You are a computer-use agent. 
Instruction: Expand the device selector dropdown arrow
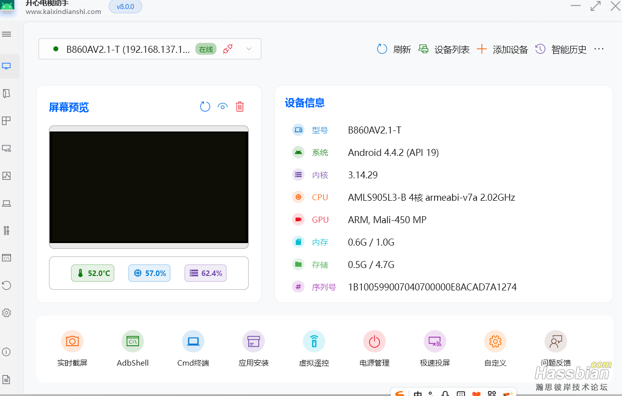249,49
